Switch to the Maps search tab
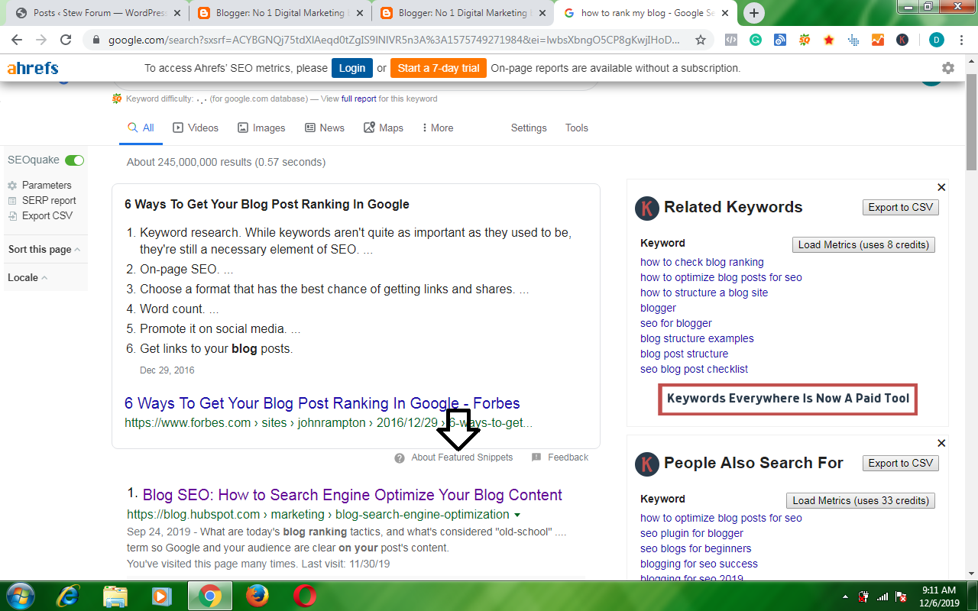The image size is (978, 611). [384, 128]
